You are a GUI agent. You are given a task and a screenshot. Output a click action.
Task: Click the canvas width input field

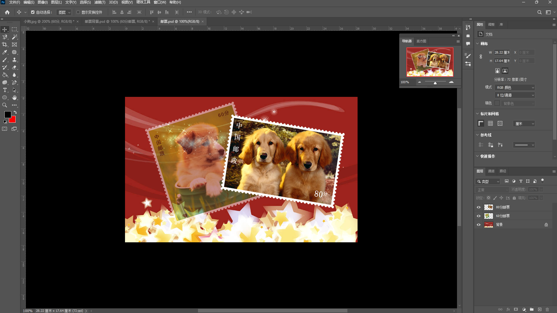502,52
